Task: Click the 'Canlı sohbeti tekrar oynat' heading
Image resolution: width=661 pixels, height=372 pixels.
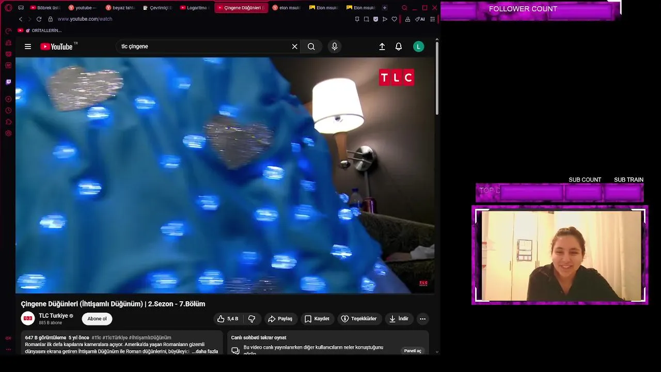Action: click(x=259, y=338)
